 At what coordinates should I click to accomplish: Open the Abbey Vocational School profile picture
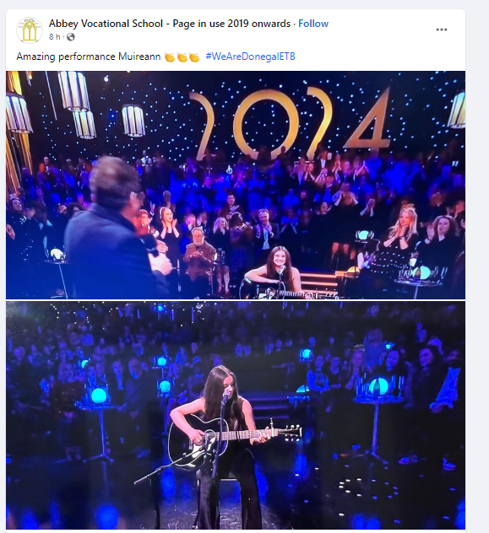point(30,30)
